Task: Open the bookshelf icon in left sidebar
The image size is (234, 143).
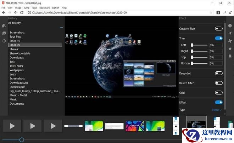Action: click(x=4, y=26)
